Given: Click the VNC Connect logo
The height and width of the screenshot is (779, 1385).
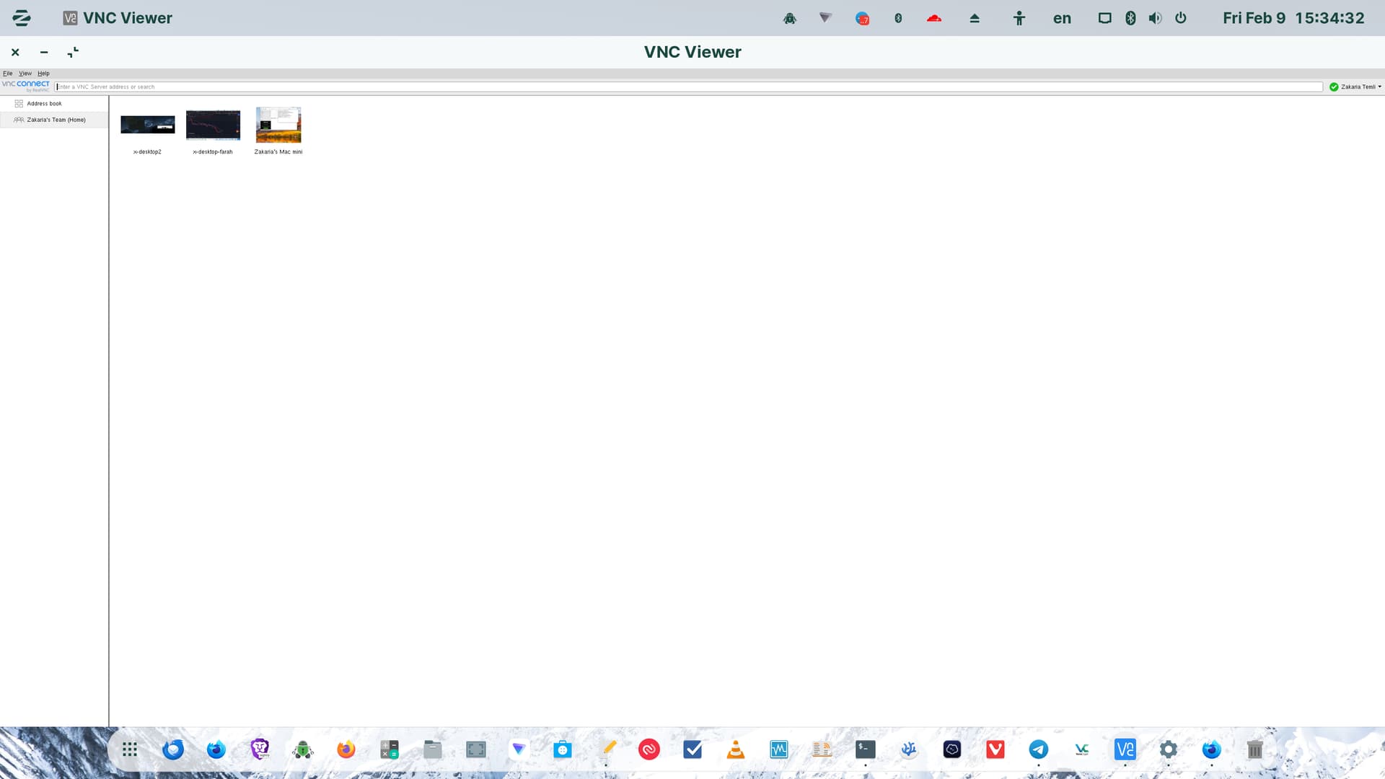Looking at the screenshot, I should [x=26, y=86].
